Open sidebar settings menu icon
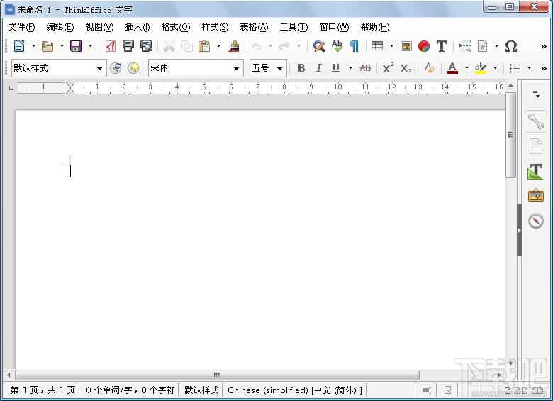Viewport: 553px width, 401px height. click(536, 94)
